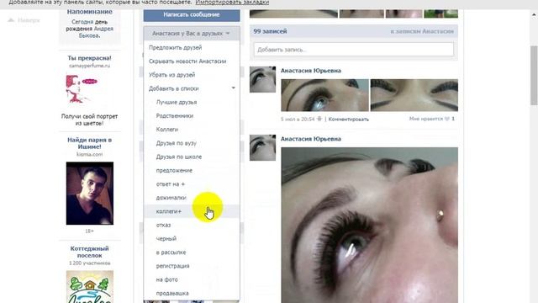Click the carnayperfume.ru ad address
This screenshot has width=538, height=303.
pyautogui.click(x=90, y=66)
